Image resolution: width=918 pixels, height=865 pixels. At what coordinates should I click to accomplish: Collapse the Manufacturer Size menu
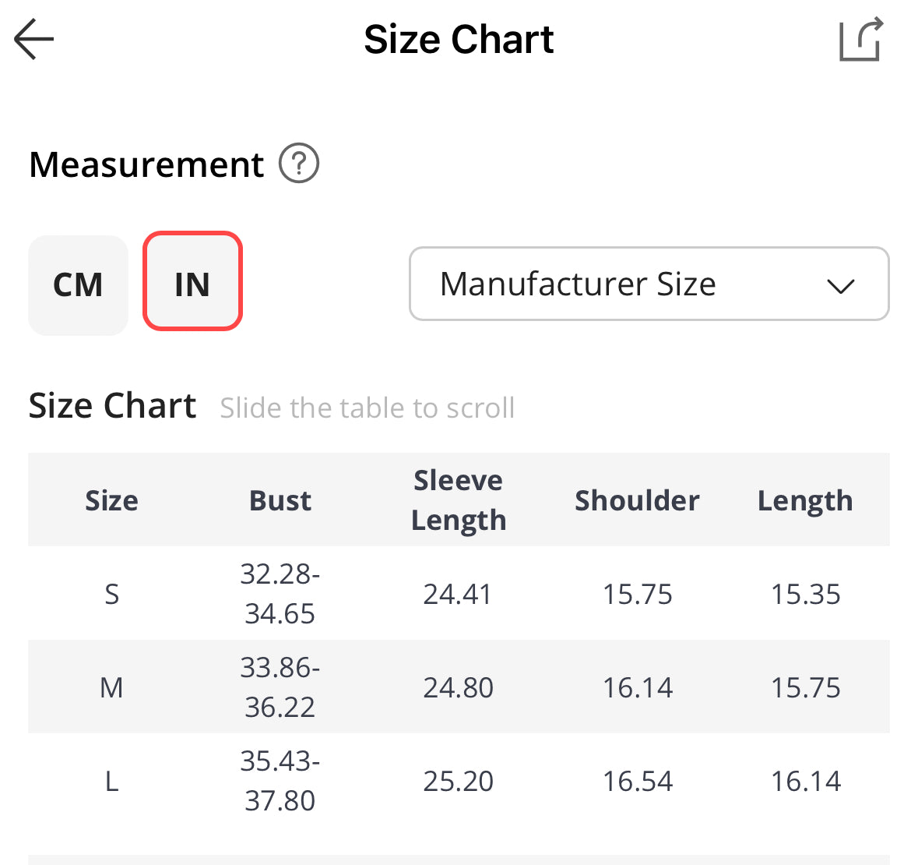click(649, 284)
